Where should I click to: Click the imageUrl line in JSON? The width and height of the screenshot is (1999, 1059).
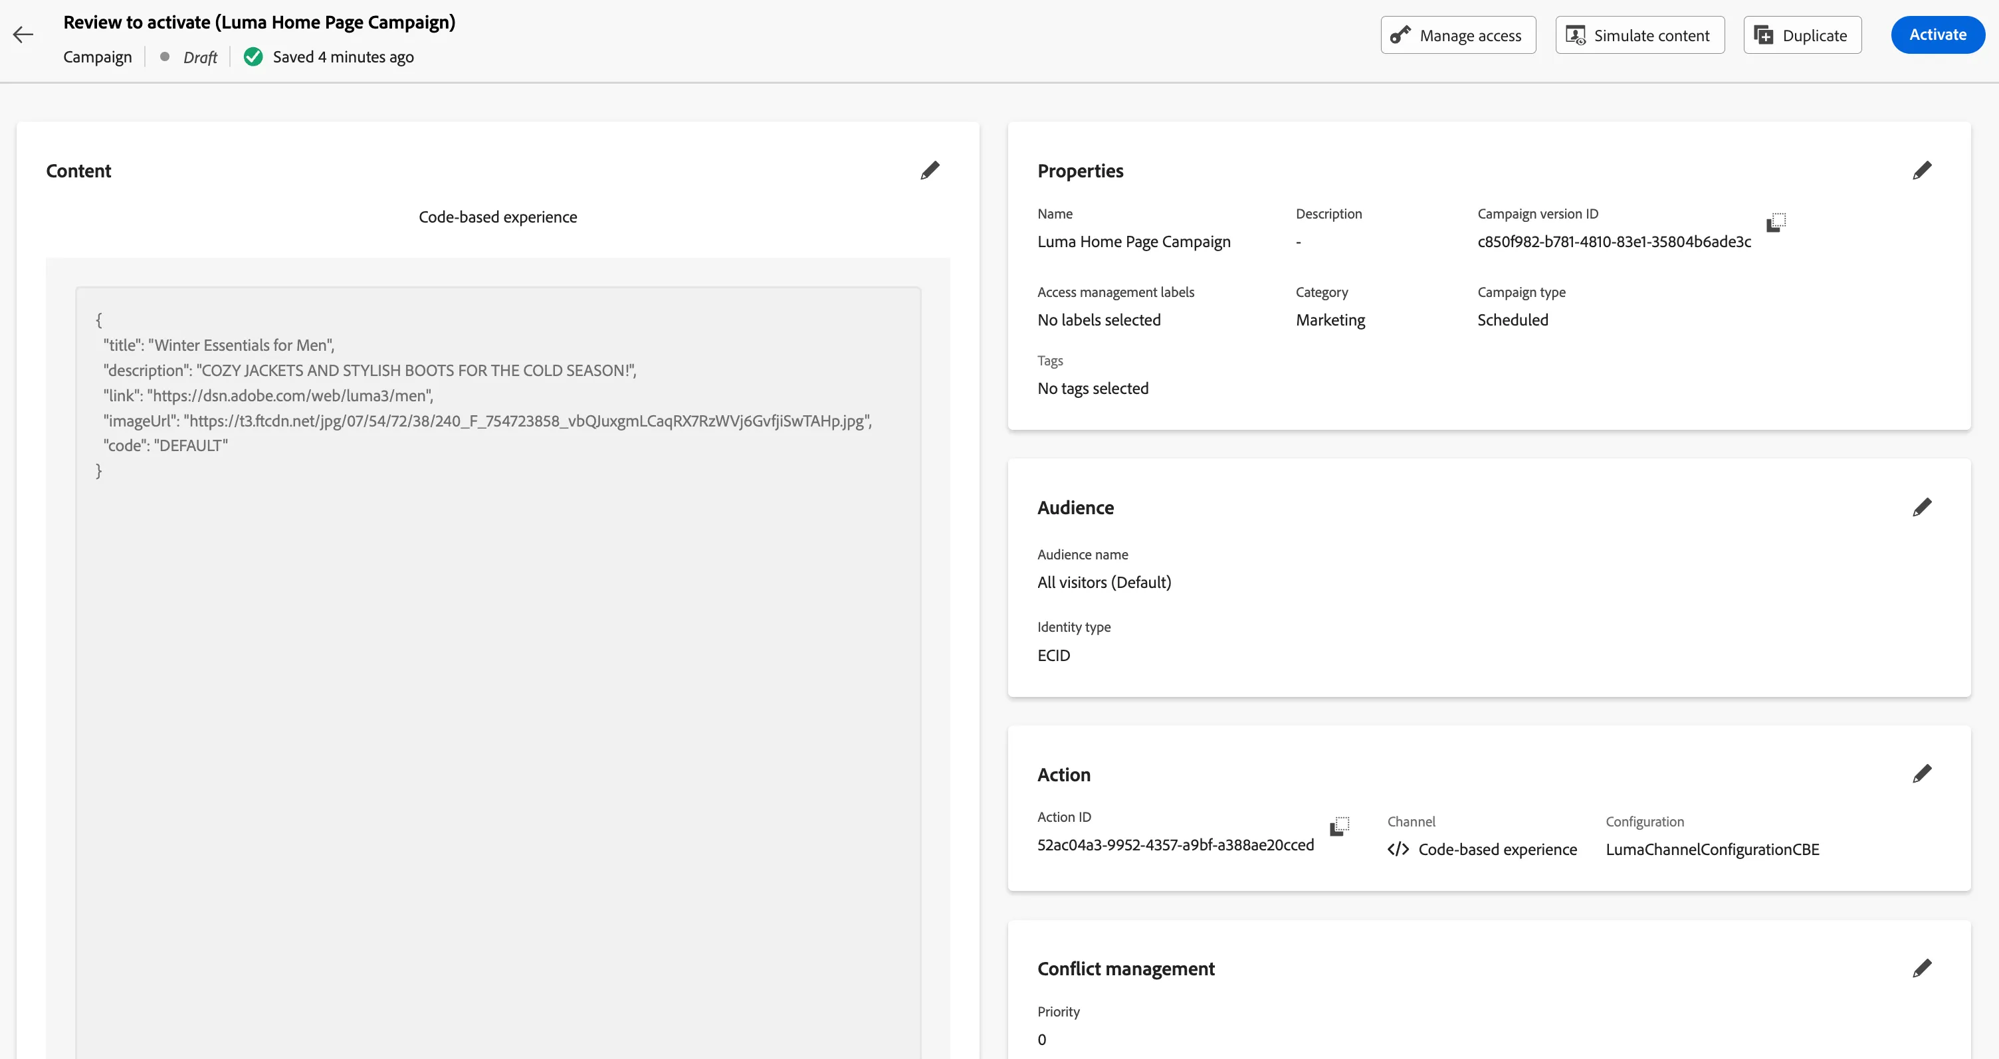coord(487,421)
